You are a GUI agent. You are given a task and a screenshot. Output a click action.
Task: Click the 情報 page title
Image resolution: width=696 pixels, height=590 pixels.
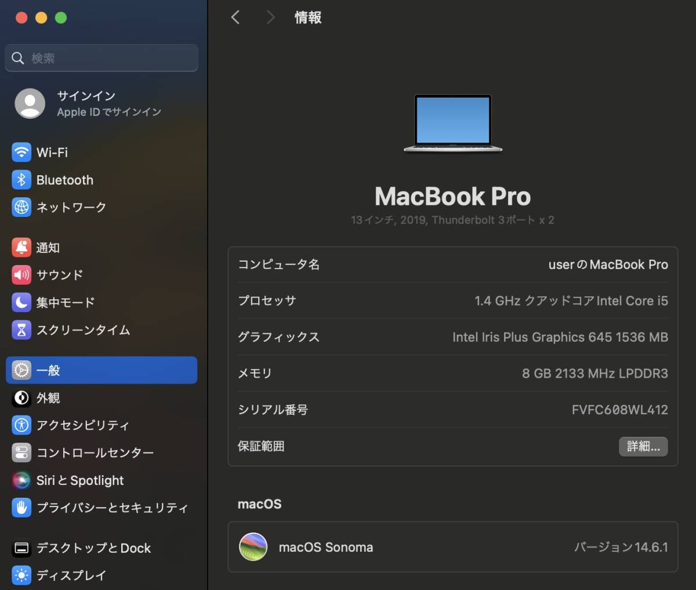coord(308,17)
